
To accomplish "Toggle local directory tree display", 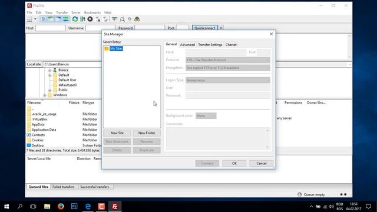I will pyautogui.click(x=51, y=19).
